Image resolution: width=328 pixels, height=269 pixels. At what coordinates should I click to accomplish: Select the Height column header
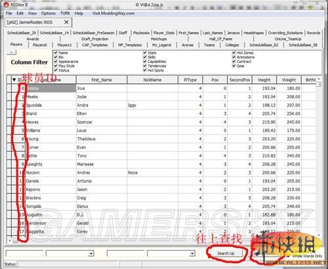264,80
